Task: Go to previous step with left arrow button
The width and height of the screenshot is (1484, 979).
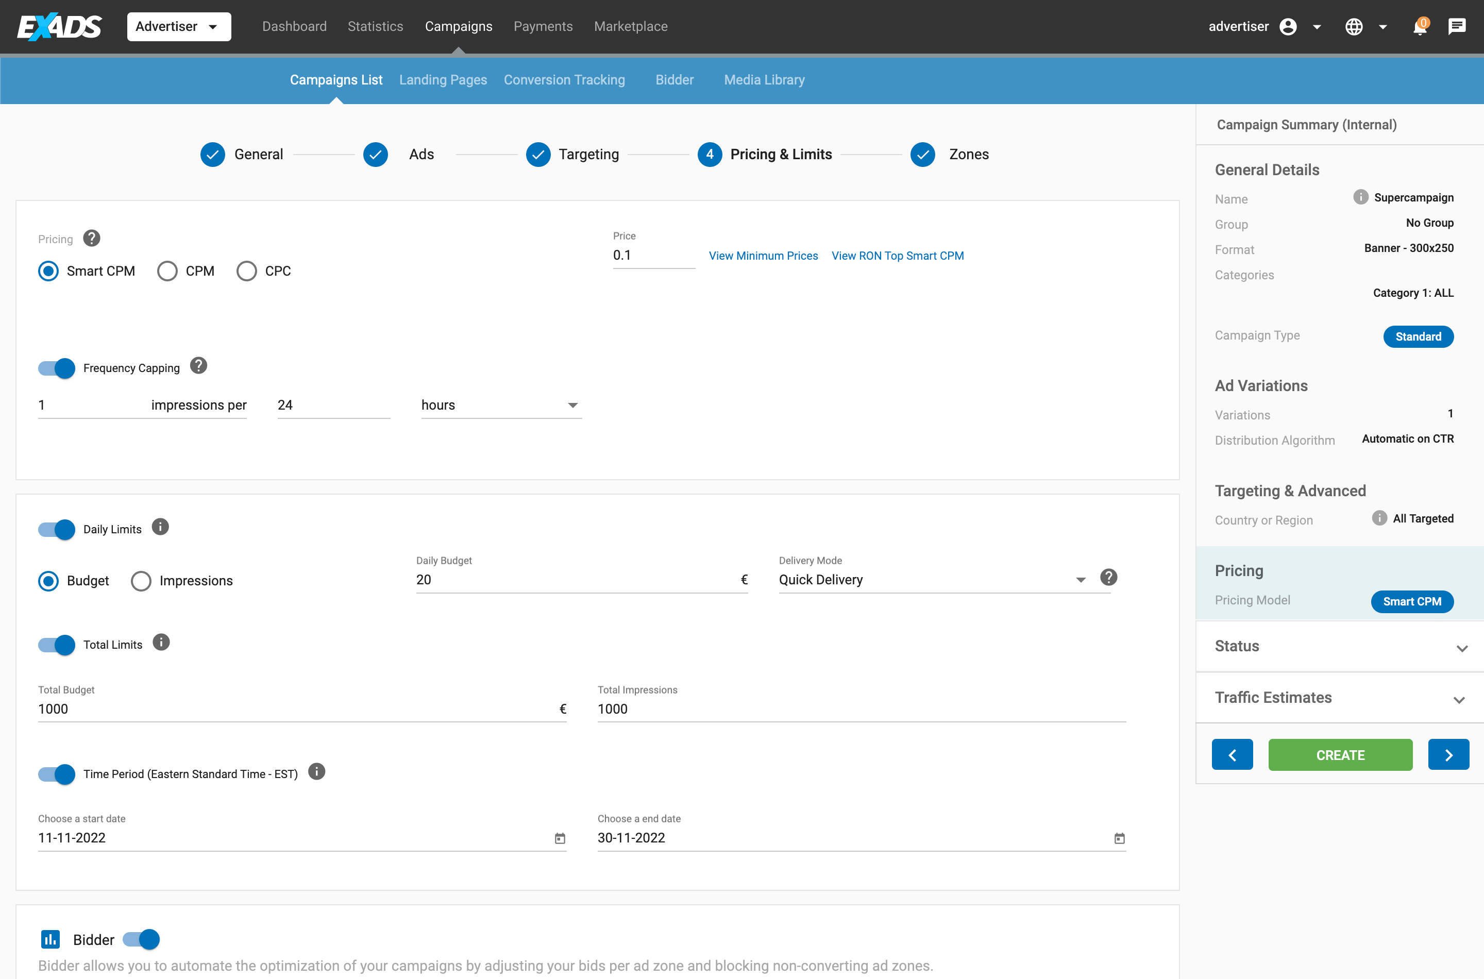Action: pos(1232,755)
